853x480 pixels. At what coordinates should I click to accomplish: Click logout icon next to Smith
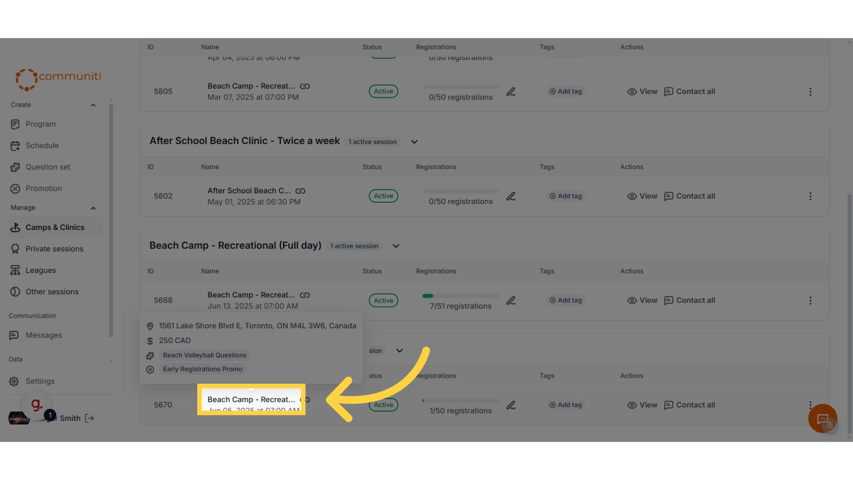(89, 418)
